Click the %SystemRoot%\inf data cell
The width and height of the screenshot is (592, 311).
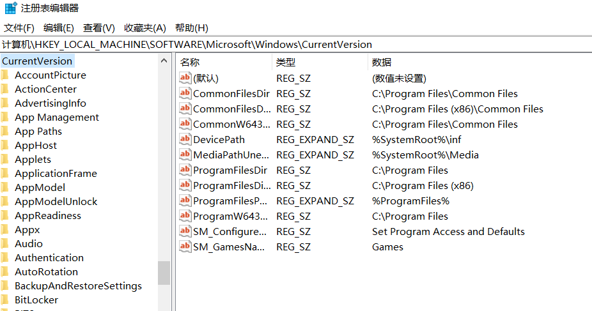coord(416,139)
